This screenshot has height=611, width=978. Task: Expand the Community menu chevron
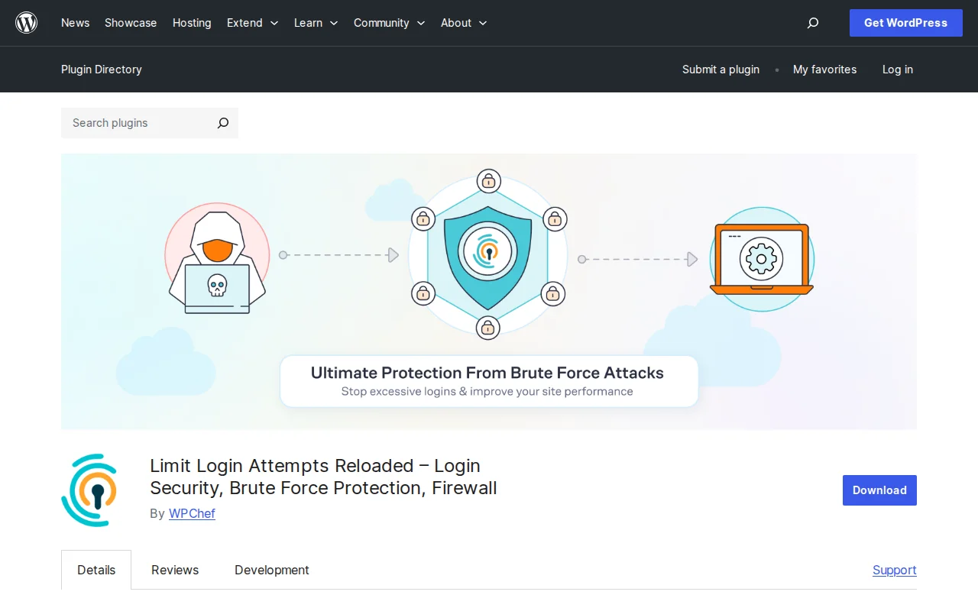coord(421,24)
